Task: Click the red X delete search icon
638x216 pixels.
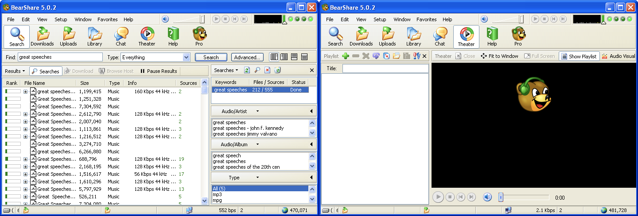Action: (267, 70)
